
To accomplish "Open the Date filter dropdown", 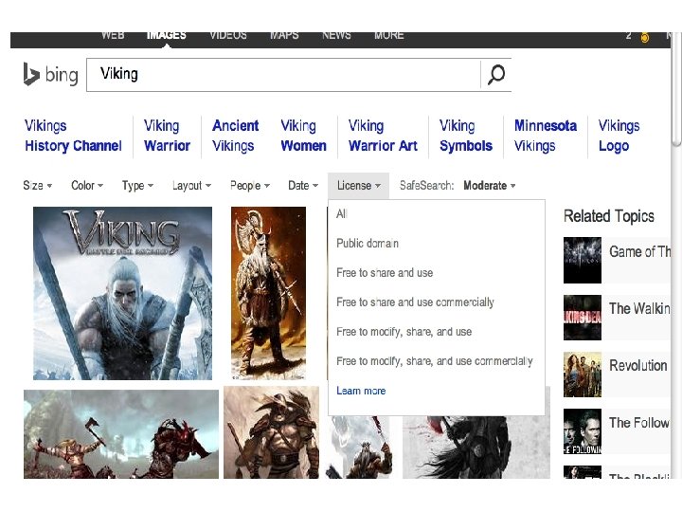I will (x=303, y=186).
